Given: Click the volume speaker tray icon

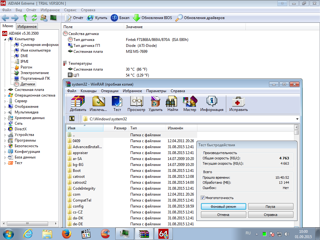Looking at the screenshot, I should click(287, 234).
